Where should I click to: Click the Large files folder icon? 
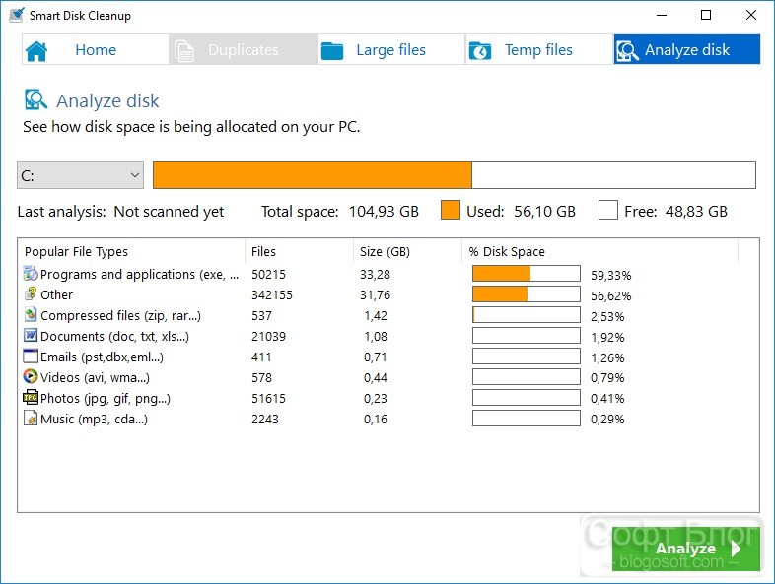pyautogui.click(x=332, y=50)
